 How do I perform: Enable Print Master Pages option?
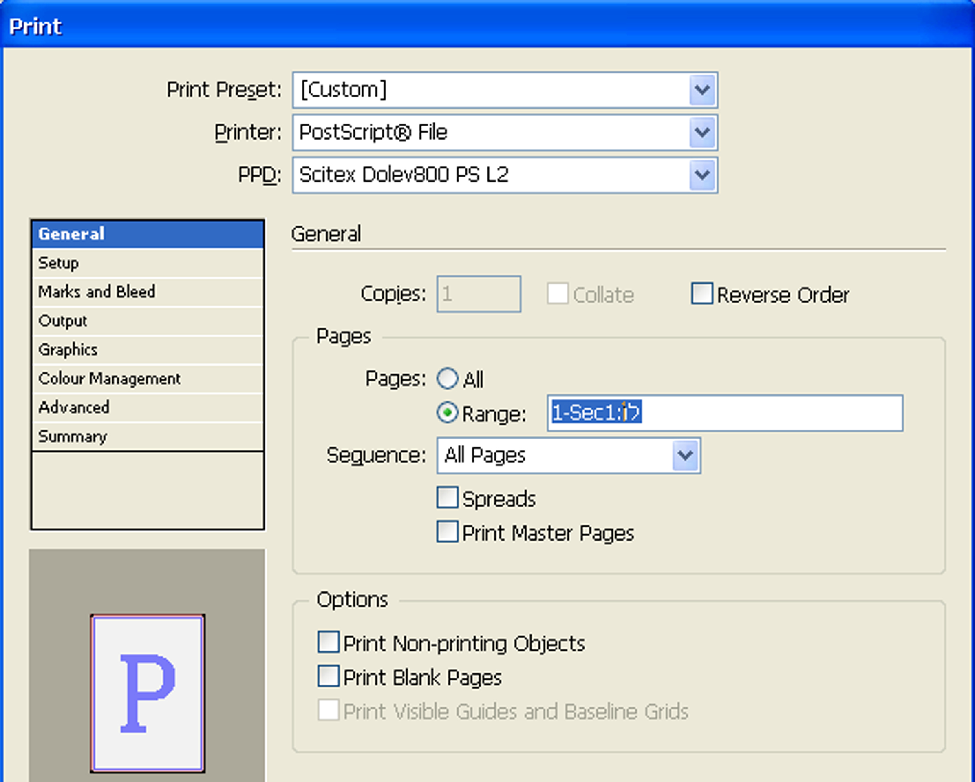tap(447, 532)
